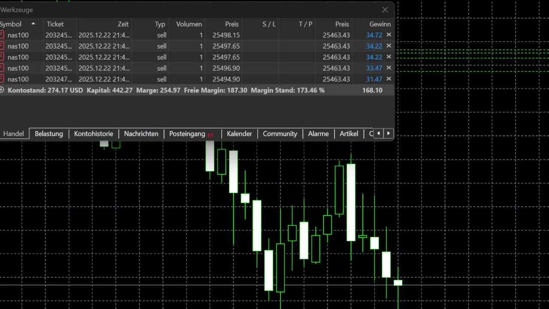Click the sell icon on the 25494.90 row

pyautogui.click(x=2, y=79)
